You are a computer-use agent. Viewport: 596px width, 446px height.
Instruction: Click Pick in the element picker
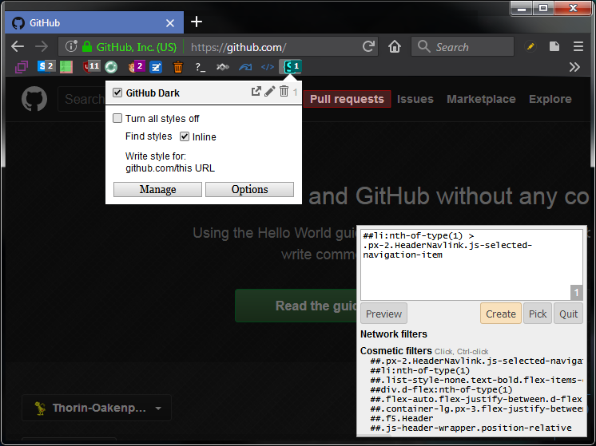pos(538,314)
